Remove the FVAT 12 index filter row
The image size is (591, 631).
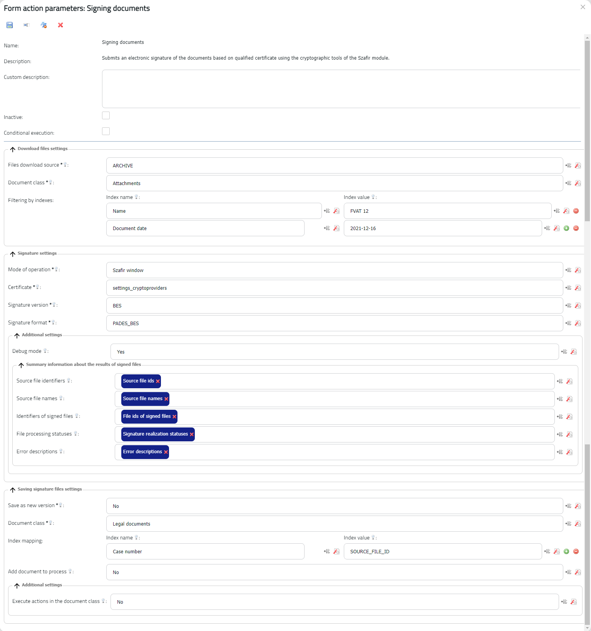pos(576,211)
